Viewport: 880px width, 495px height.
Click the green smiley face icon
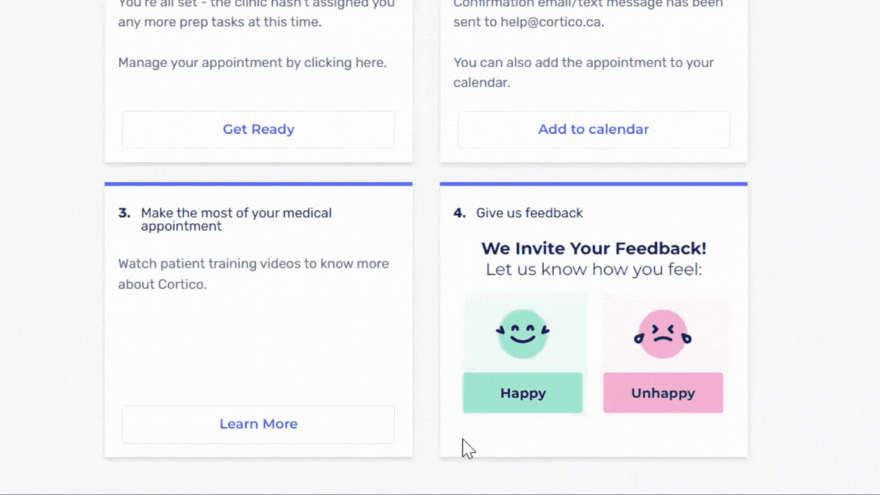(523, 334)
